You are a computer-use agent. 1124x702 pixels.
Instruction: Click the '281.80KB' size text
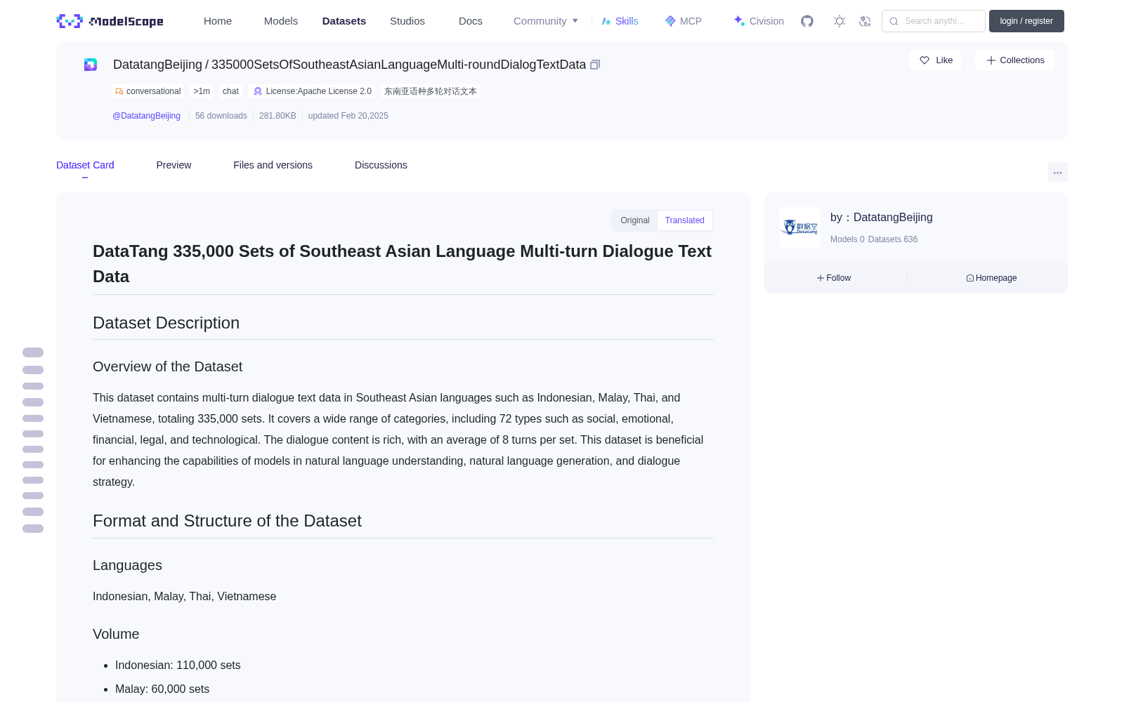(277, 116)
